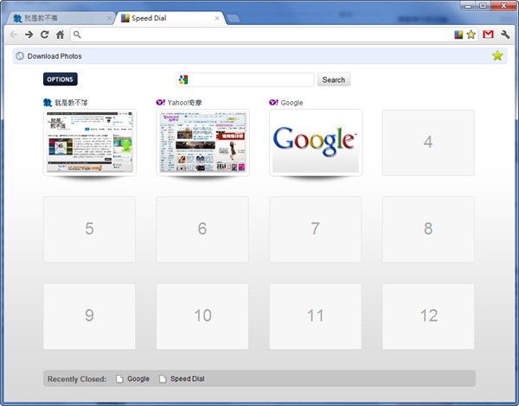Select empty dial slot 7
The image size is (519, 406).
tap(315, 229)
